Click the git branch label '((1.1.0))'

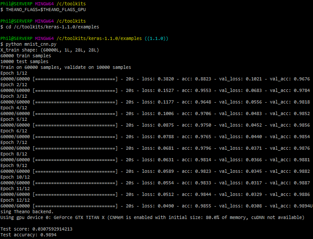point(156,38)
